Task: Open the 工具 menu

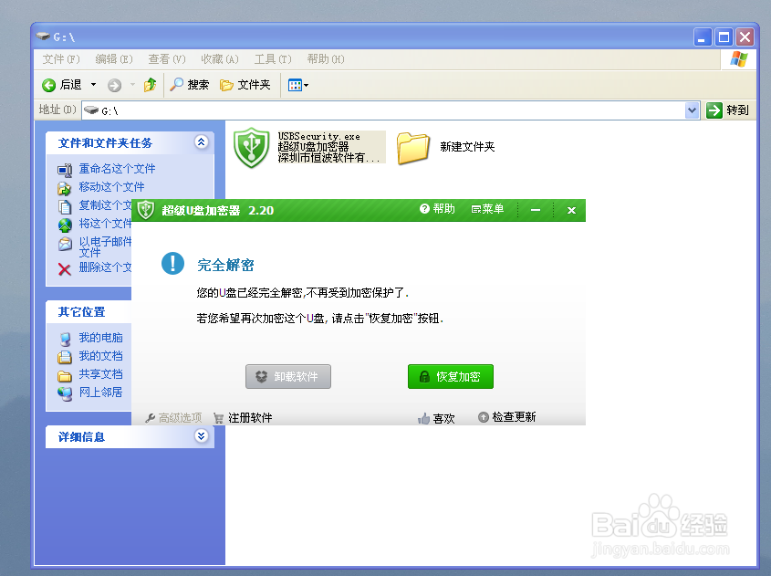Action: pos(271,58)
